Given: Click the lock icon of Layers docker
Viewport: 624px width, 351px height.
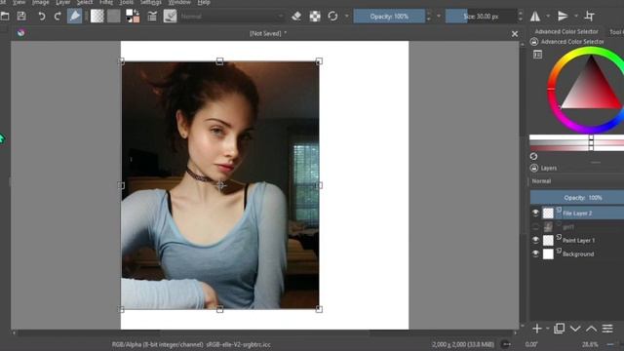Looking at the screenshot, I should pyautogui.click(x=534, y=168).
